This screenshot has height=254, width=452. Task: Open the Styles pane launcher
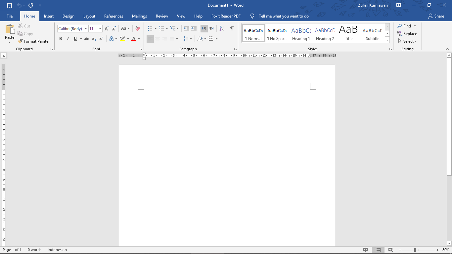pos(390,49)
